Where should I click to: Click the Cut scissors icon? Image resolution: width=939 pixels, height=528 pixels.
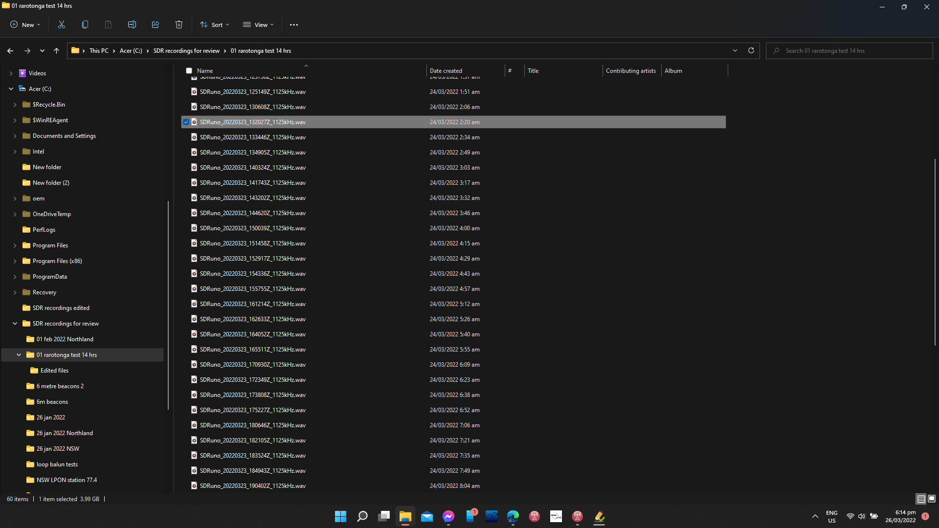pos(62,24)
